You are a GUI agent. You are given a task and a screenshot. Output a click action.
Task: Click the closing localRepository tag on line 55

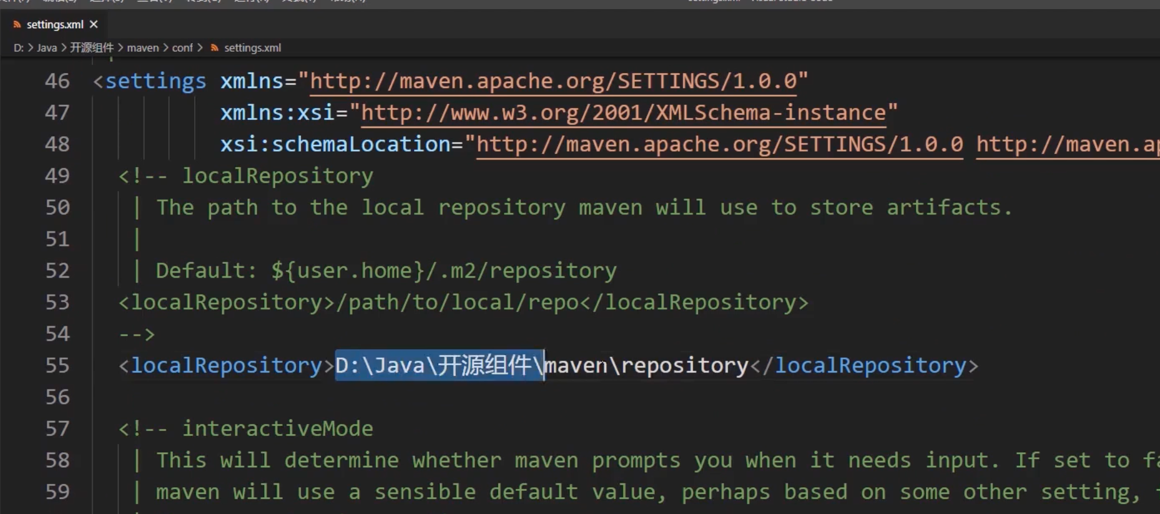pos(864,366)
